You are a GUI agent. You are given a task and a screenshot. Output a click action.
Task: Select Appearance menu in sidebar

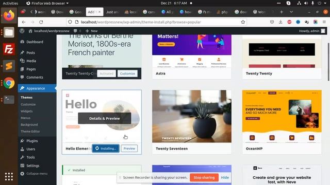[x=37, y=88]
